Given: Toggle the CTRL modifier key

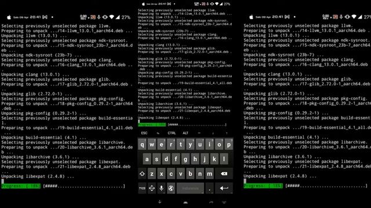Looking at the screenshot, I should tap(172, 133).
